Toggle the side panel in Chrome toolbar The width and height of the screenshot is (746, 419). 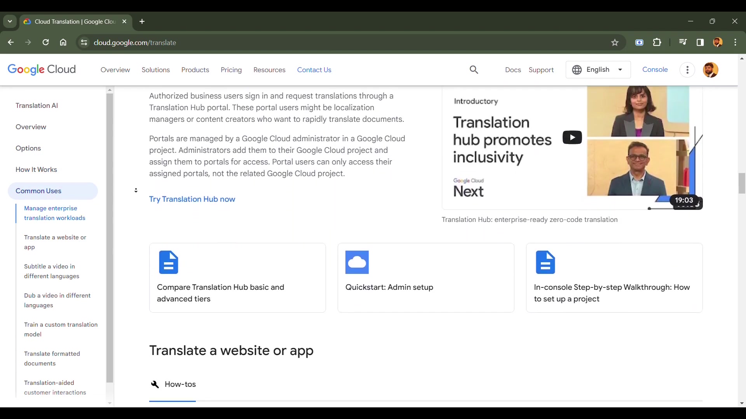click(701, 42)
